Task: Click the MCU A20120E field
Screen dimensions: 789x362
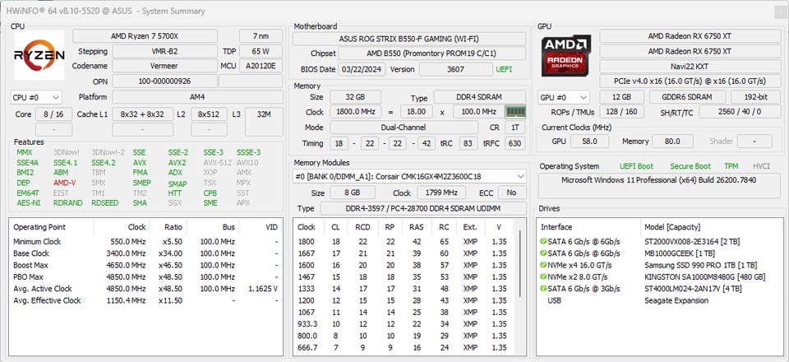Action: 261,66
